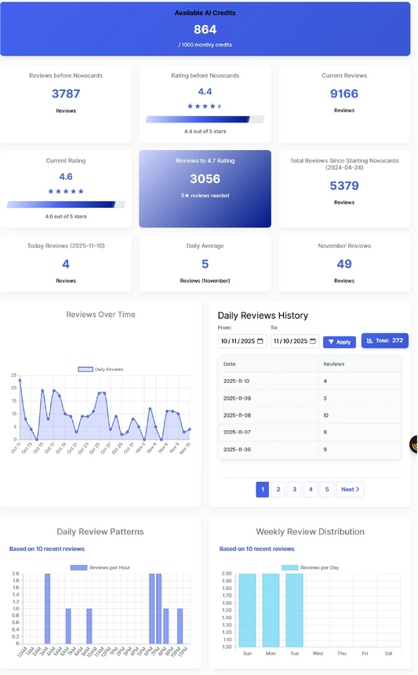Select the 2025-11-10 table row date
This screenshot has height=675, width=418.
click(236, 381)
